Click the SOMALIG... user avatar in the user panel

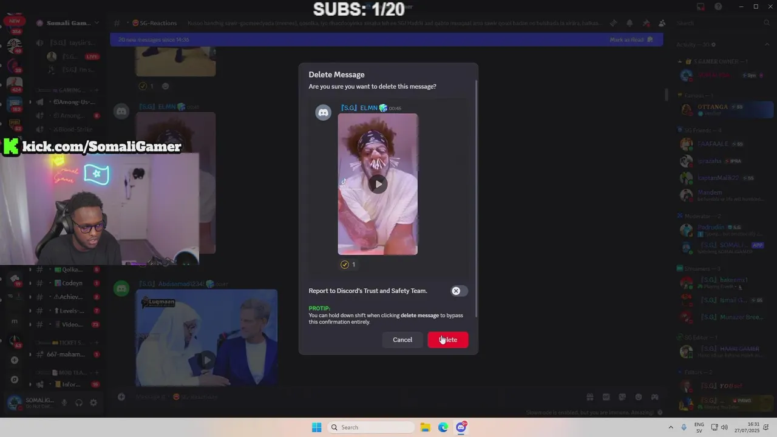(x=15, y=402)
